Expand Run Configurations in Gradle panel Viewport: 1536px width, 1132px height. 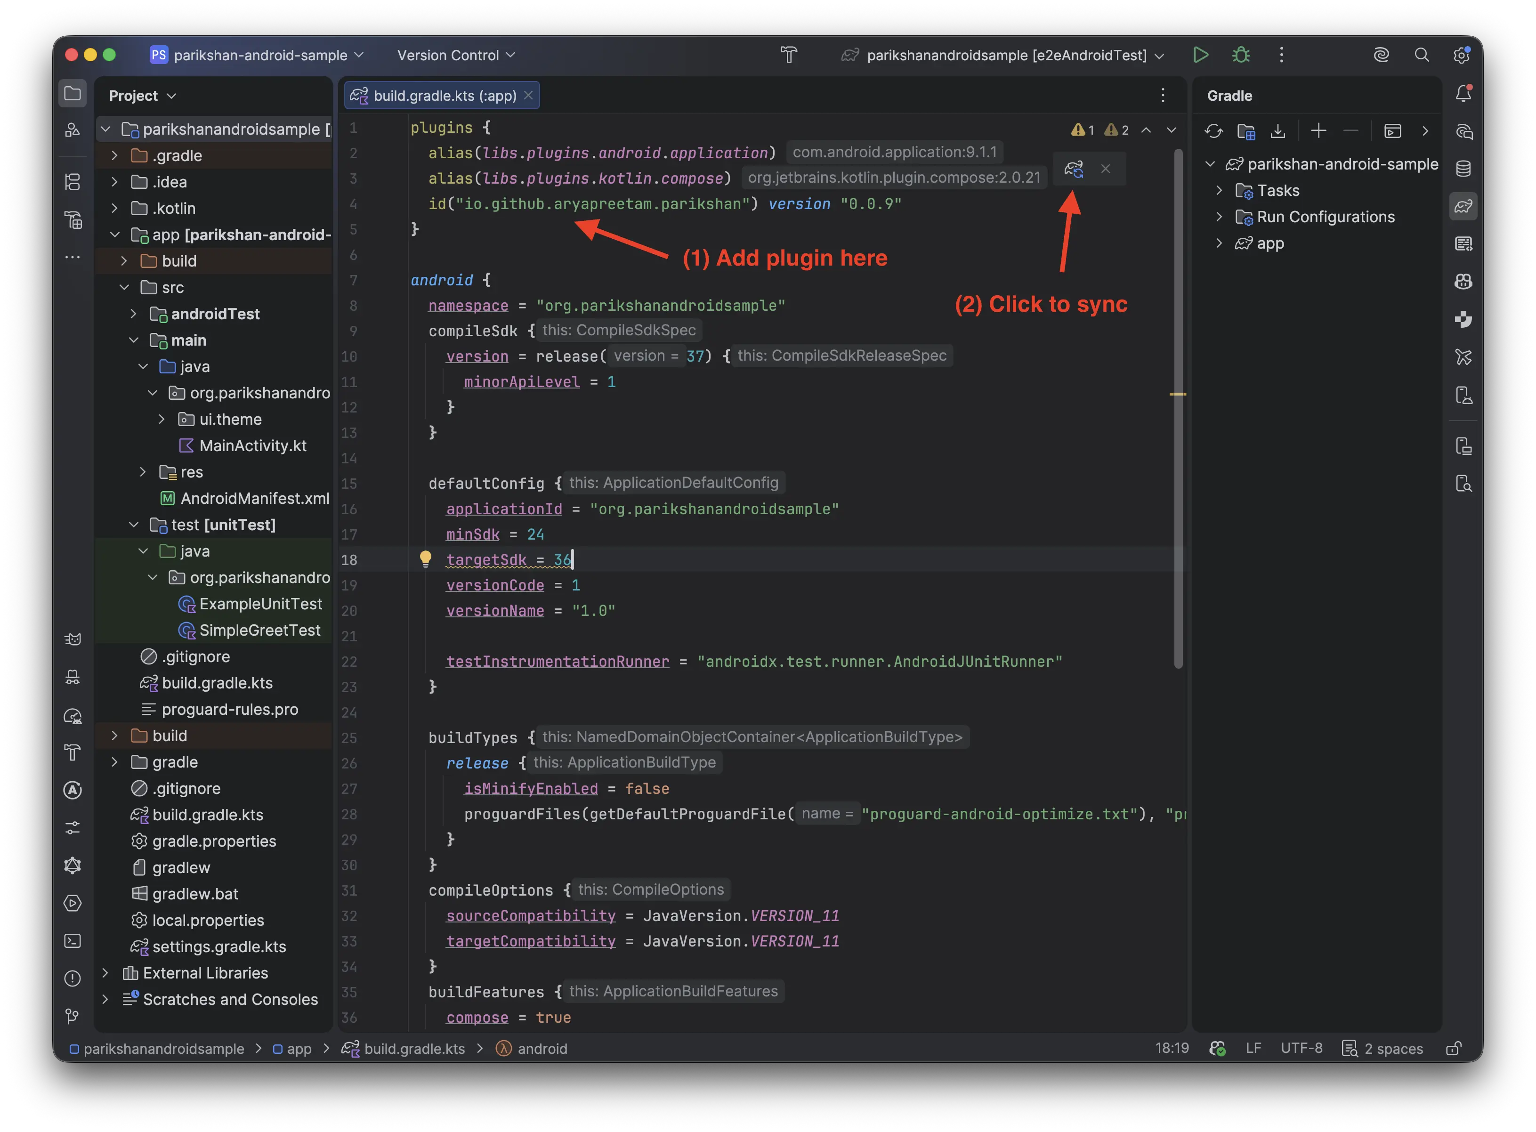click(x=1219, y=217)
